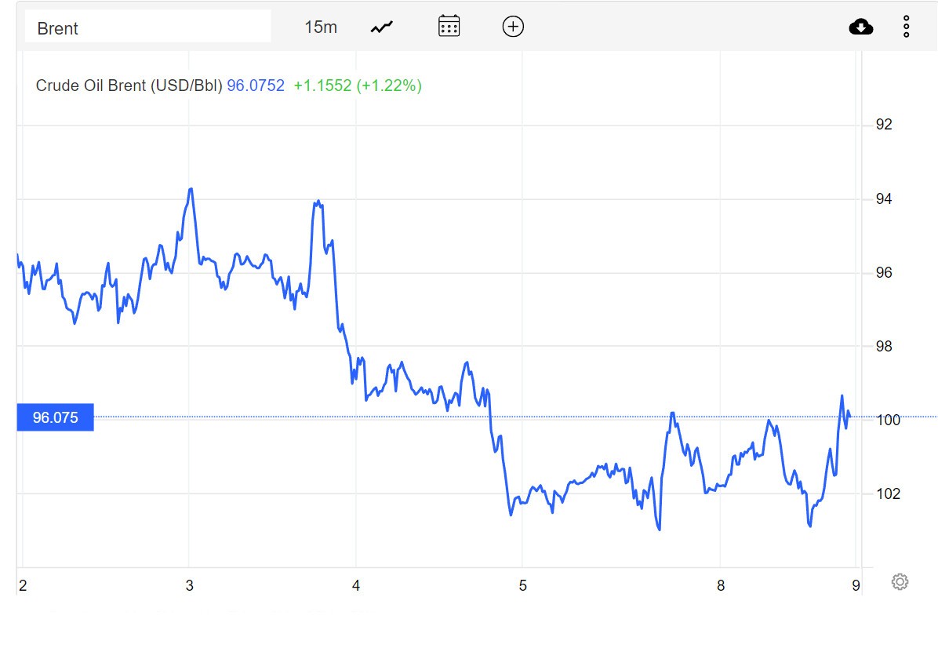The width and height of the screenshot is (938, 648).
Task: Click the Crude Oil Brent (USD/Bbl) title
Action: click(x=129, y=86)
